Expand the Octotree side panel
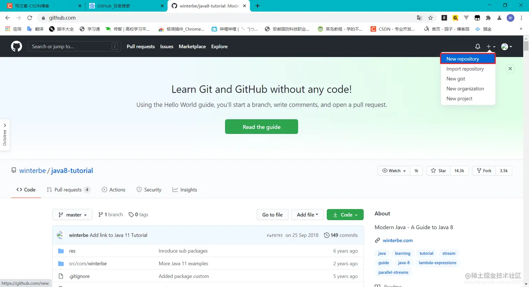 [x=5, y=135]
